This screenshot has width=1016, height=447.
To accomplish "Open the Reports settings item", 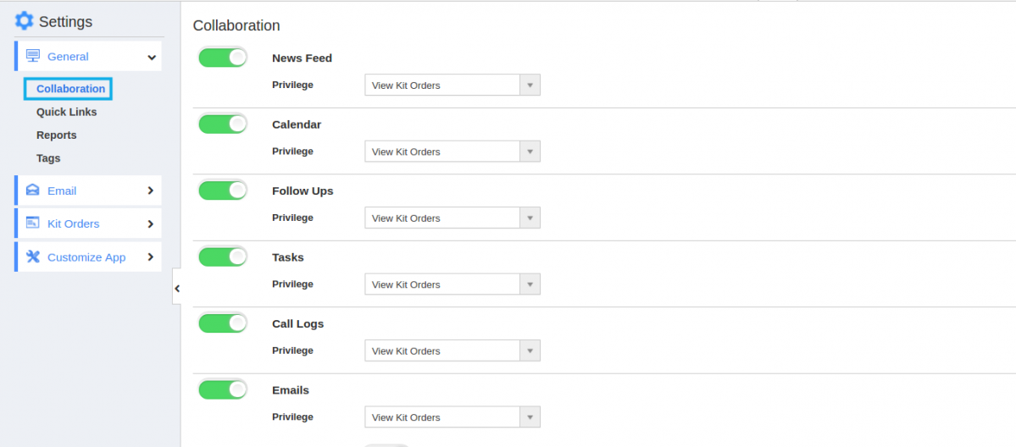I will (57, 135).
